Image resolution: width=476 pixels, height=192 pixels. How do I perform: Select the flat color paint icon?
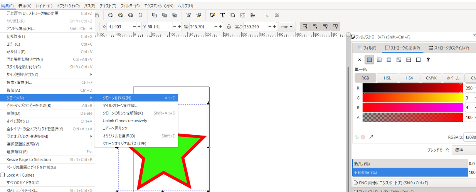point(370,60)
